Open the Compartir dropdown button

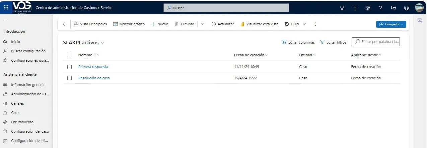391,24
